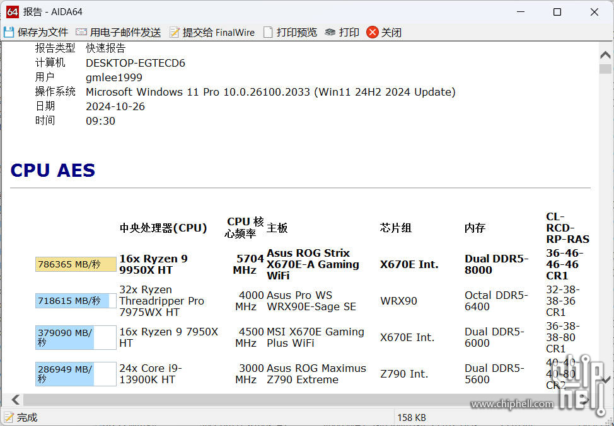
Task: Click the 内存 column header
Action: point(475,228)
